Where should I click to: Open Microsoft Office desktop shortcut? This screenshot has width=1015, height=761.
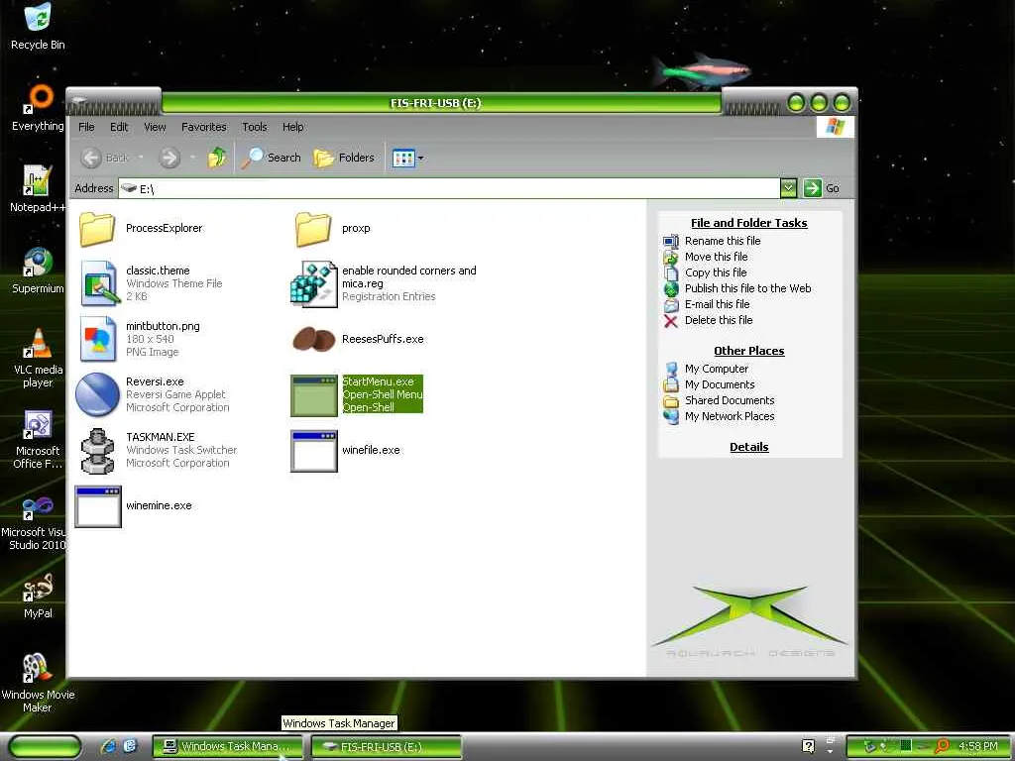pos(38,439)
